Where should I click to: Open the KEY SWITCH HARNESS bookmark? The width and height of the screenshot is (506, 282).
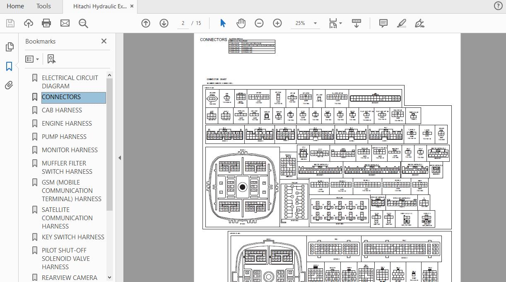point(73,237)
